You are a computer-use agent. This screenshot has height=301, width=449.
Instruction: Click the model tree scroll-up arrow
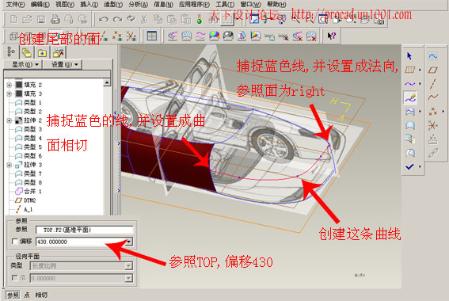(x=107, y=82)
